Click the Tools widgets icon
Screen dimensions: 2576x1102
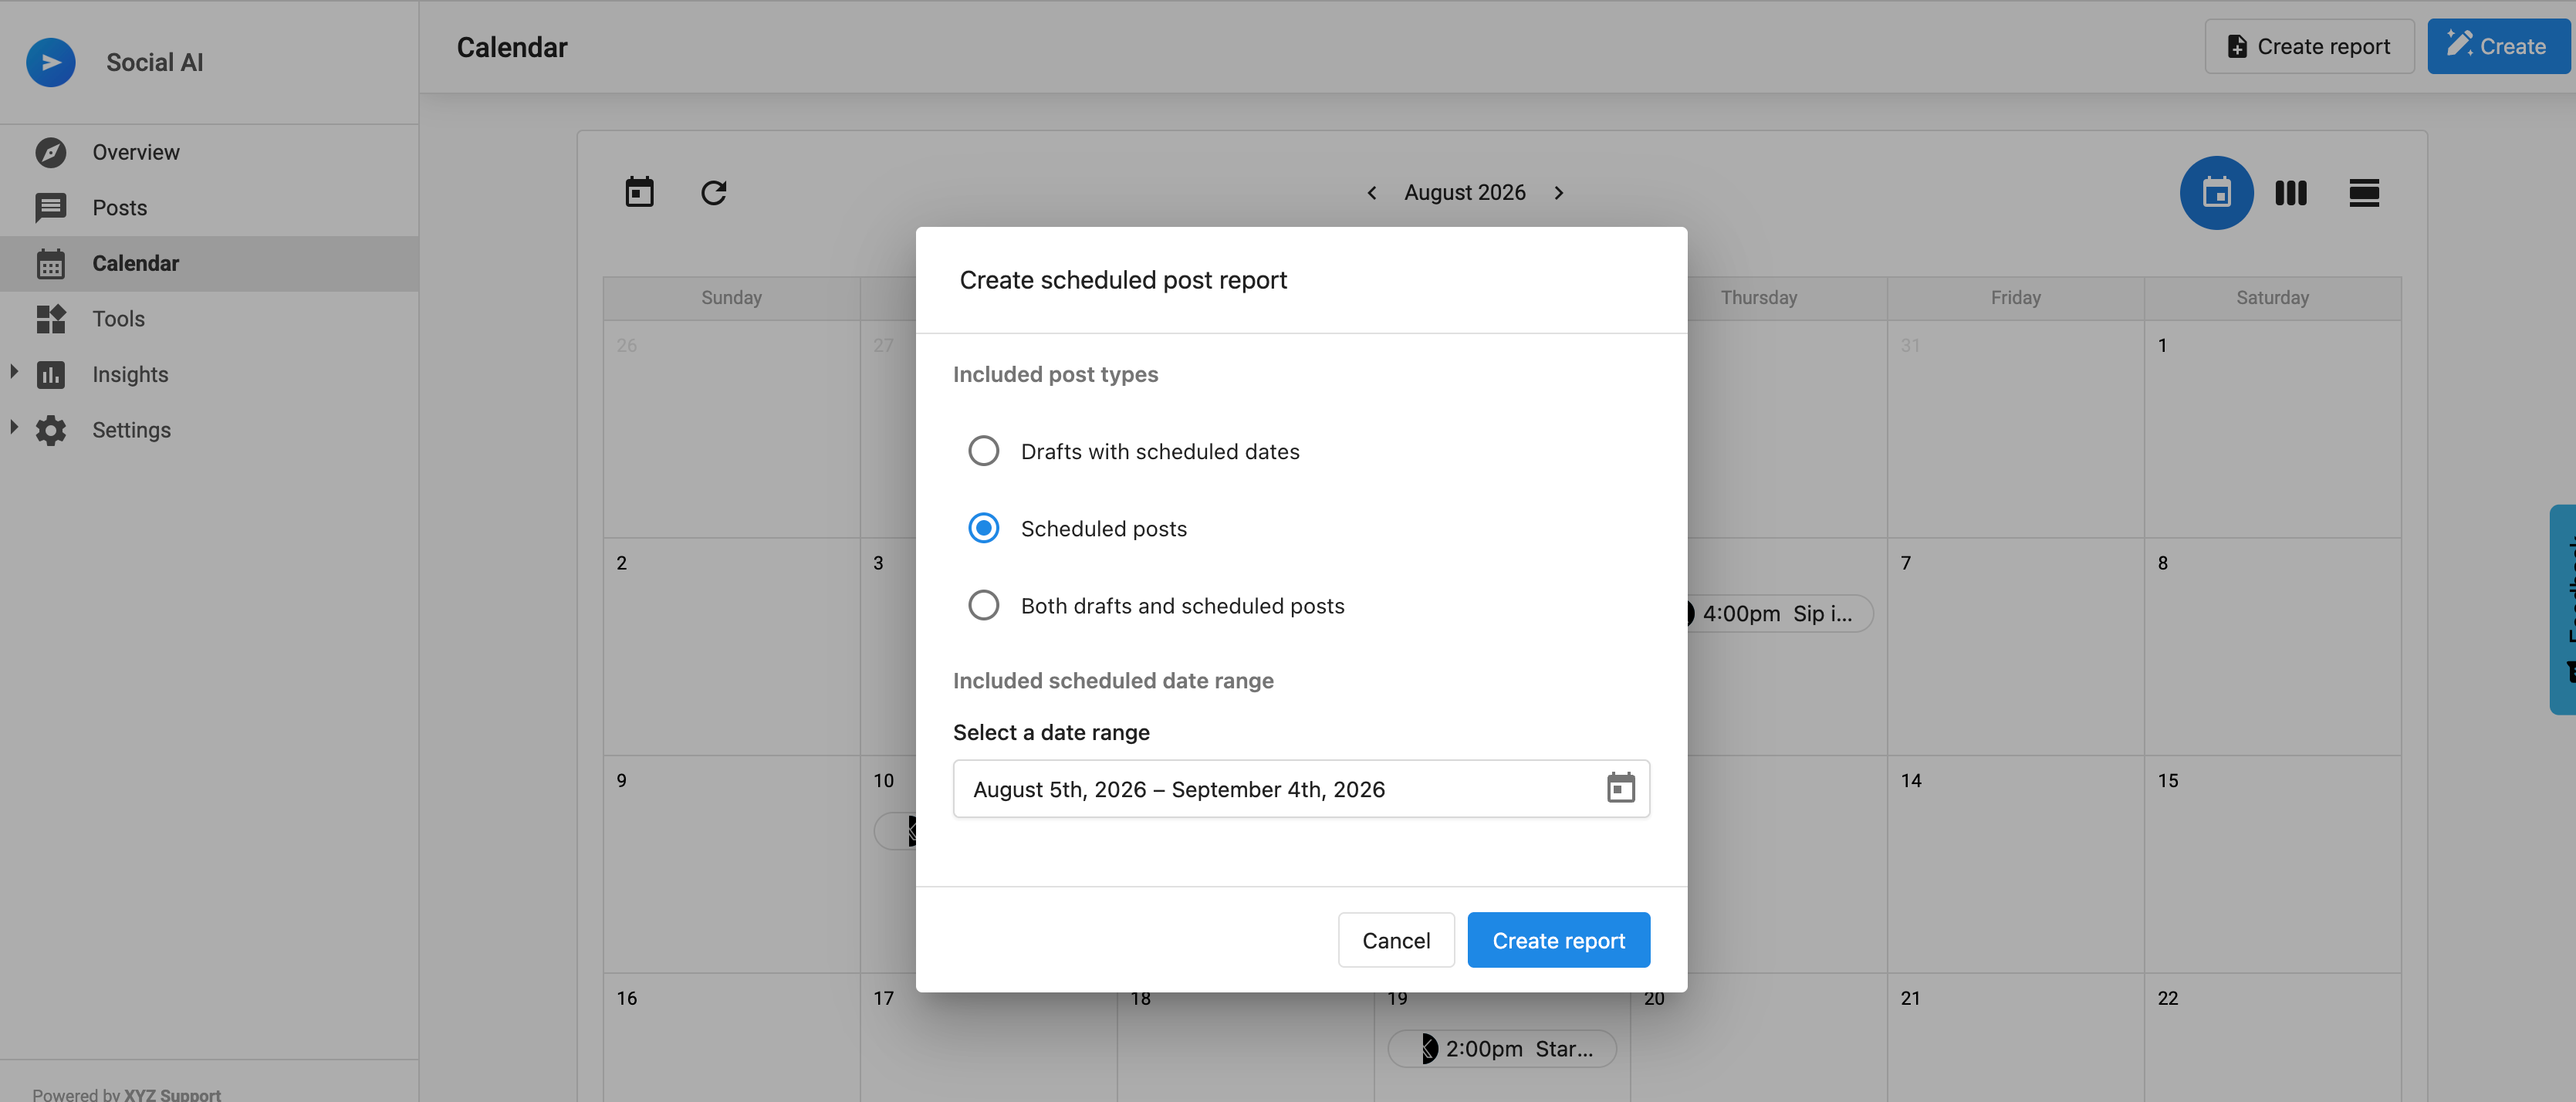50,319
